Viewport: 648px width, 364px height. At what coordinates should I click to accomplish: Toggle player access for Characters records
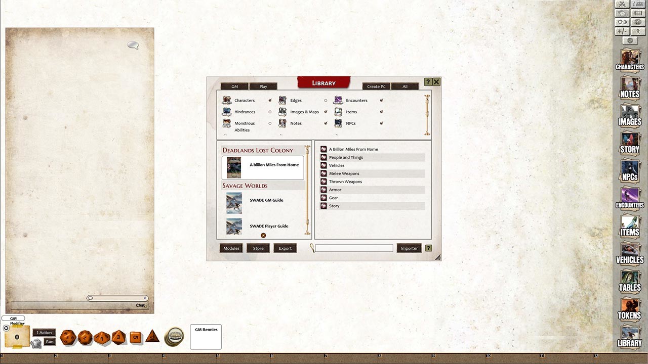click(270, 100)
